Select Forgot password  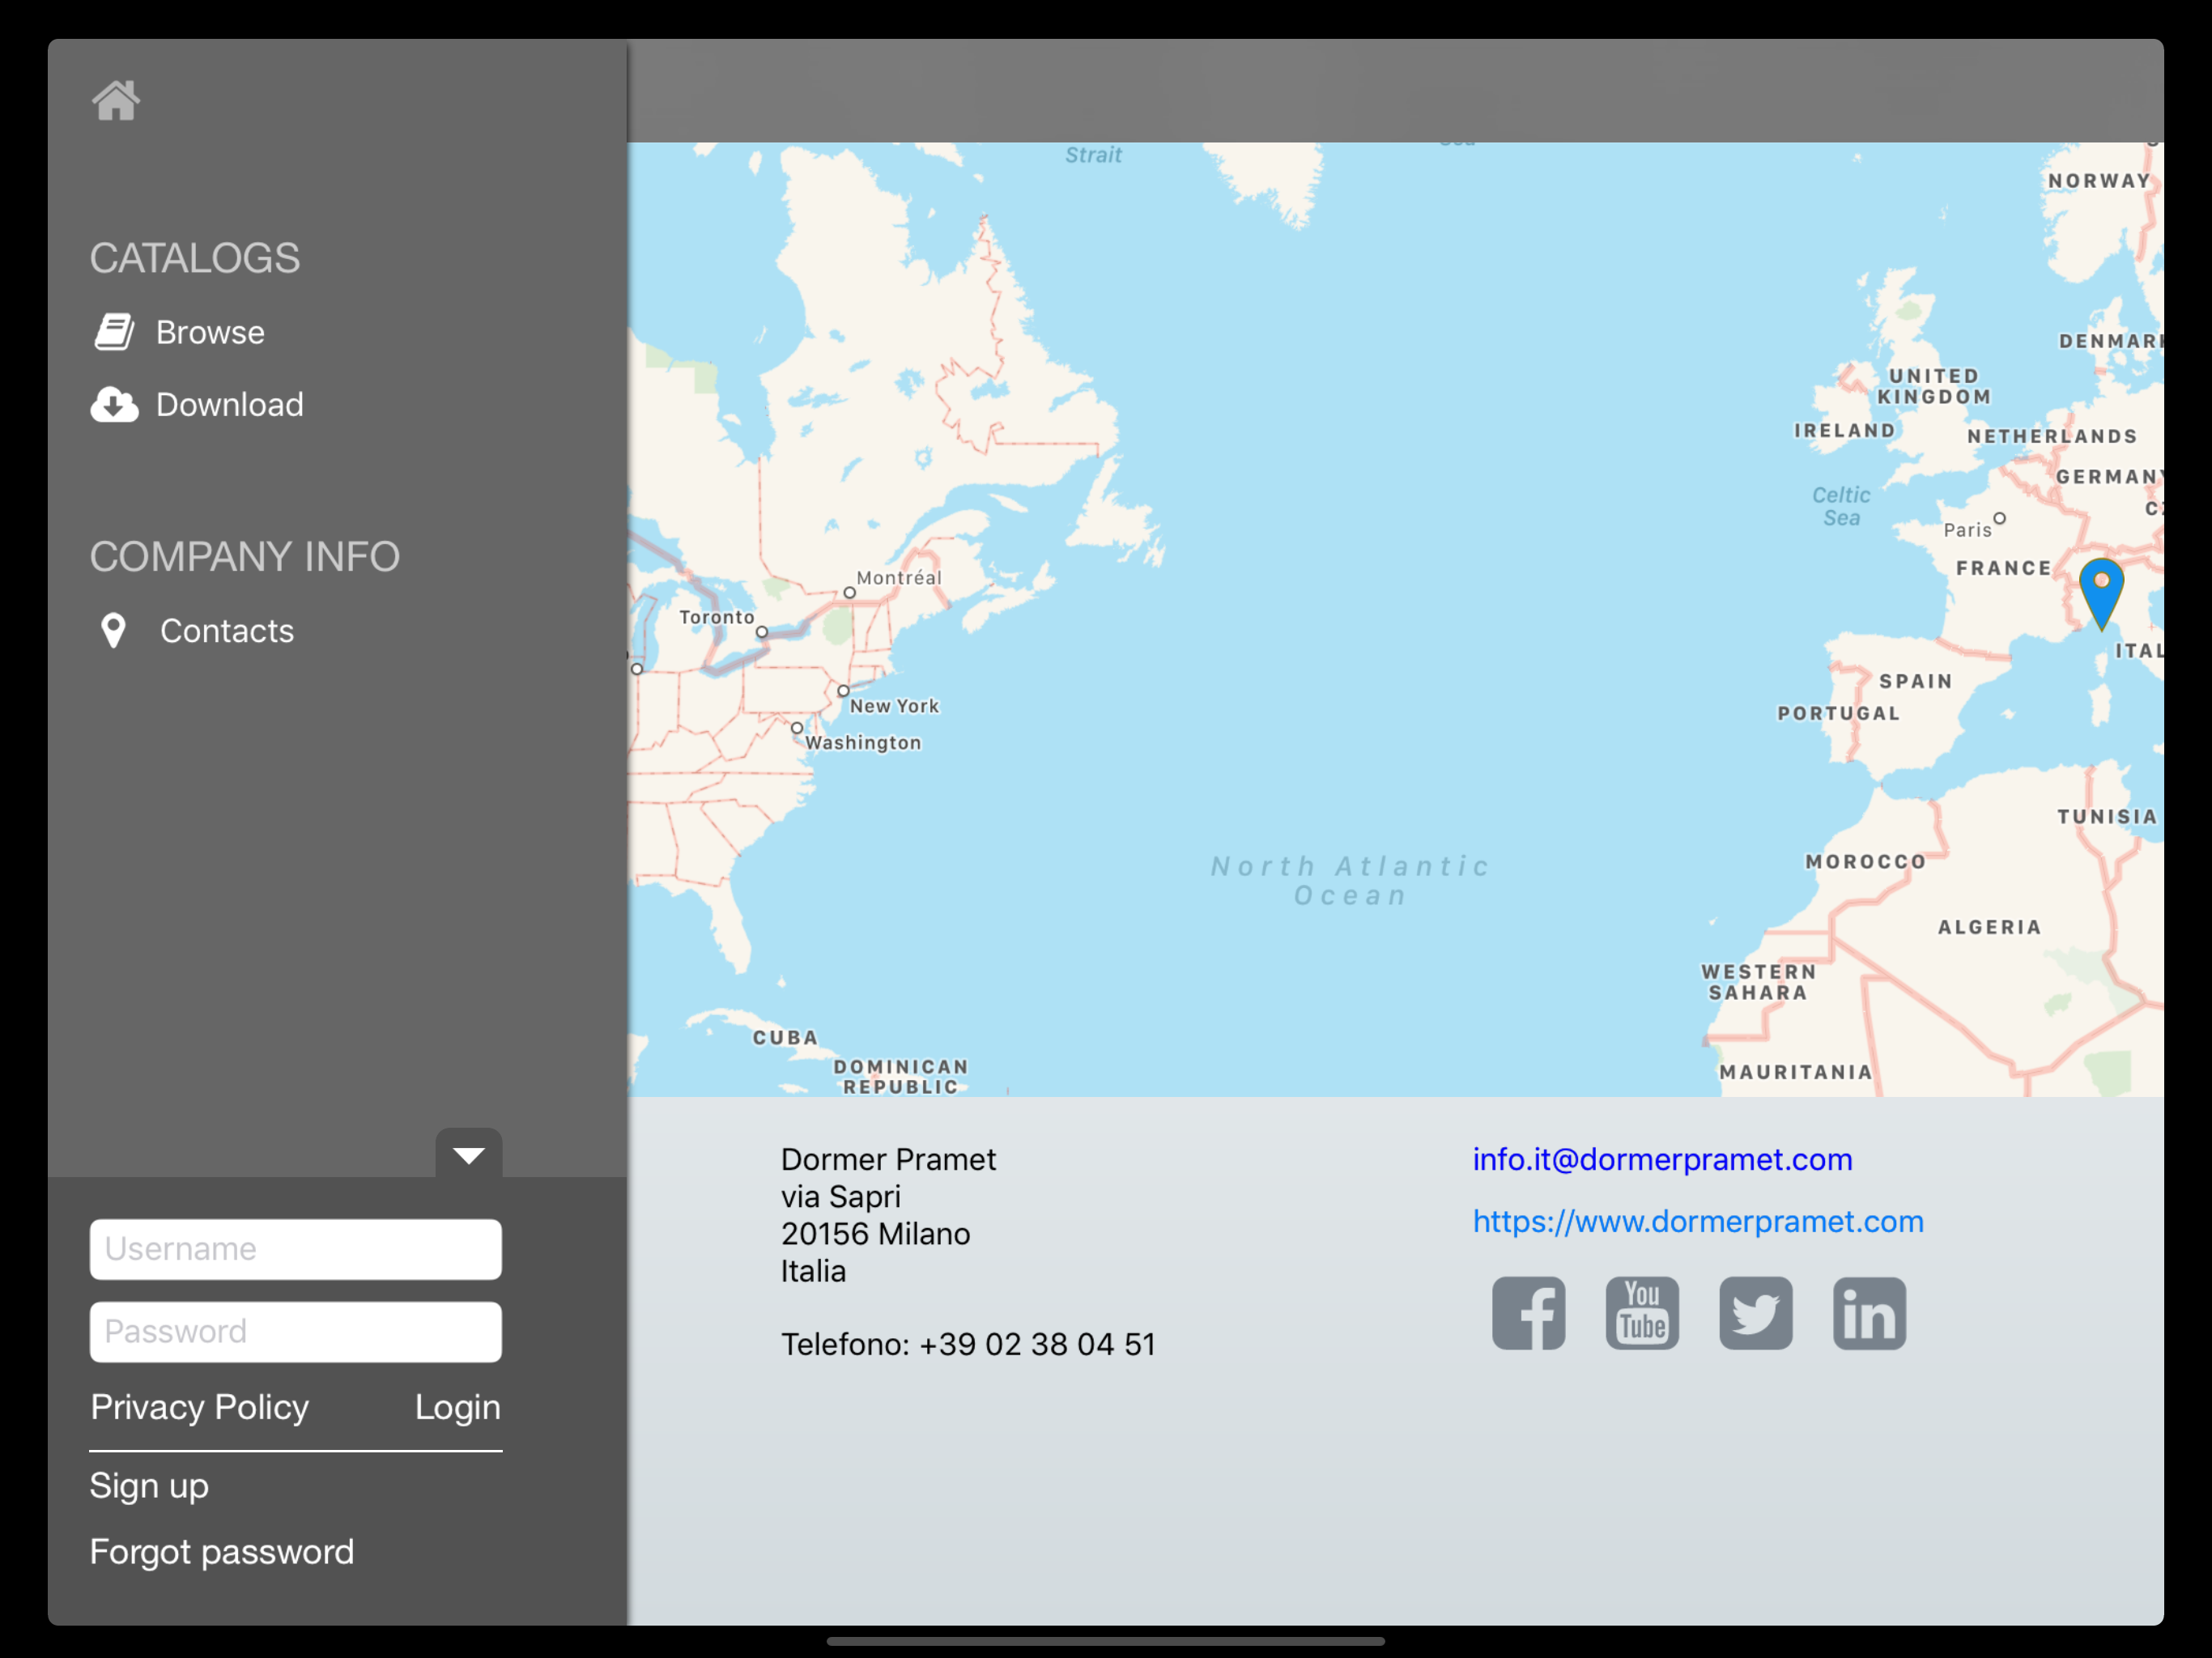coord(221,1552)
